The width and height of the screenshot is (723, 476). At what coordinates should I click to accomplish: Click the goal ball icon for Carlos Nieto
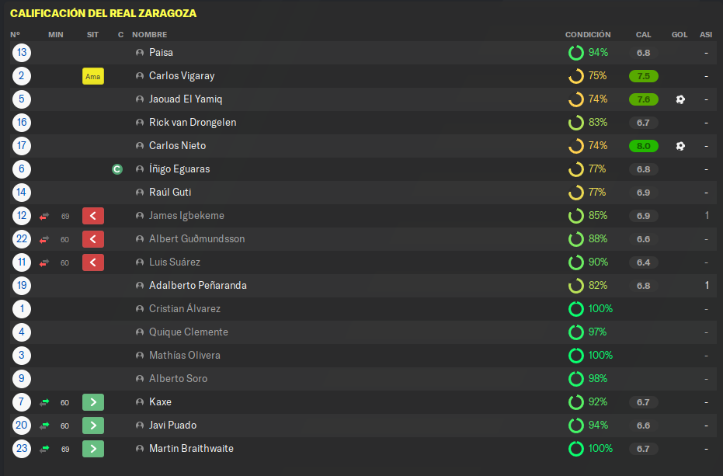click(x=680, y=146)
